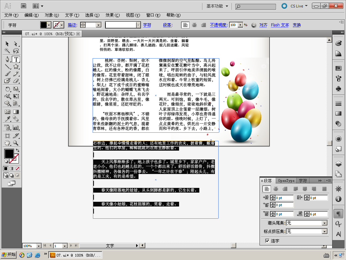Apply justify all lines in paragraph panel
This screenshot has height=260, width=346.
pos(324,189)
